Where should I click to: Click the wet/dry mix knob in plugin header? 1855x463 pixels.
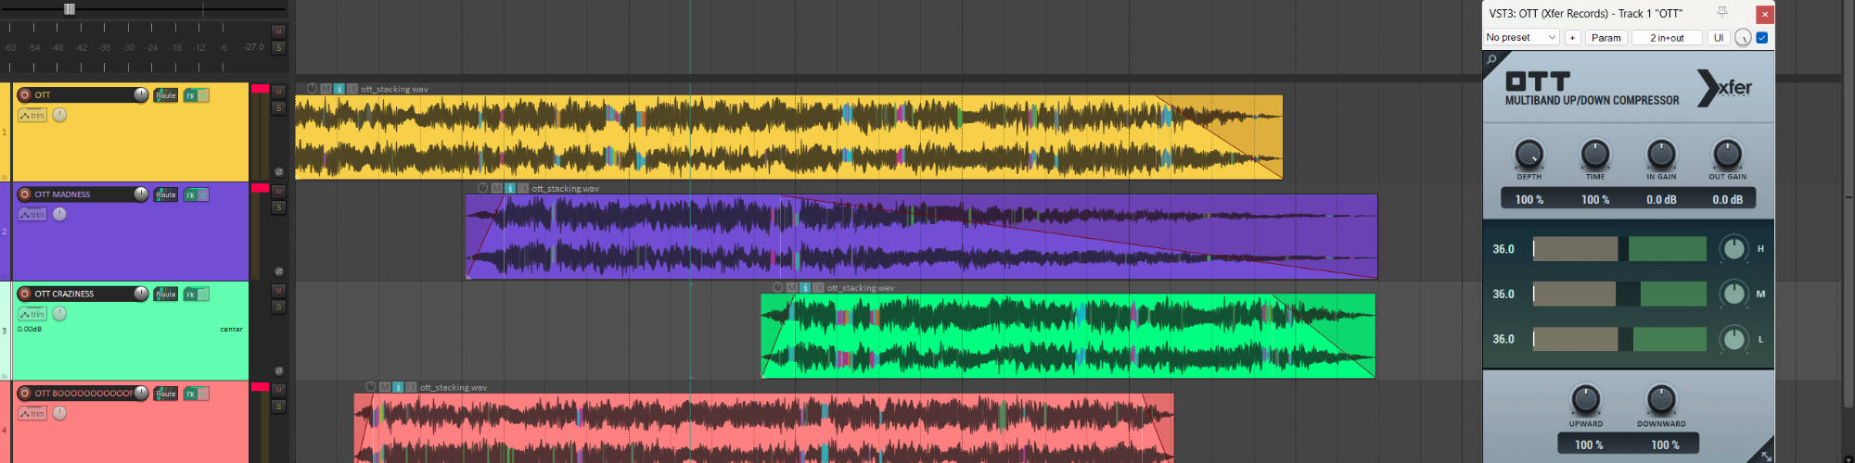[1743, 38]
